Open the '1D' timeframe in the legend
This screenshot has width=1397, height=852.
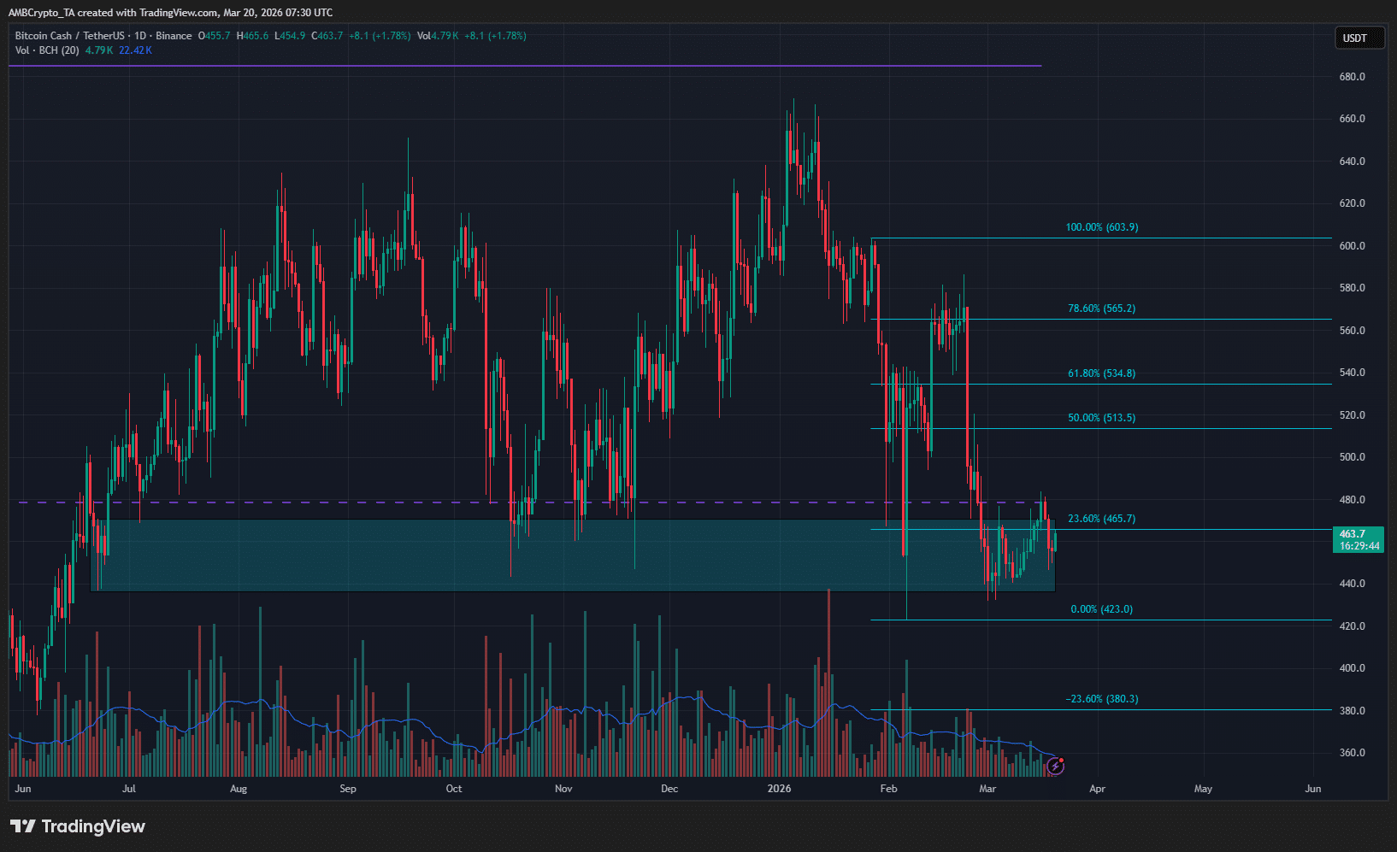pos(139,36)
